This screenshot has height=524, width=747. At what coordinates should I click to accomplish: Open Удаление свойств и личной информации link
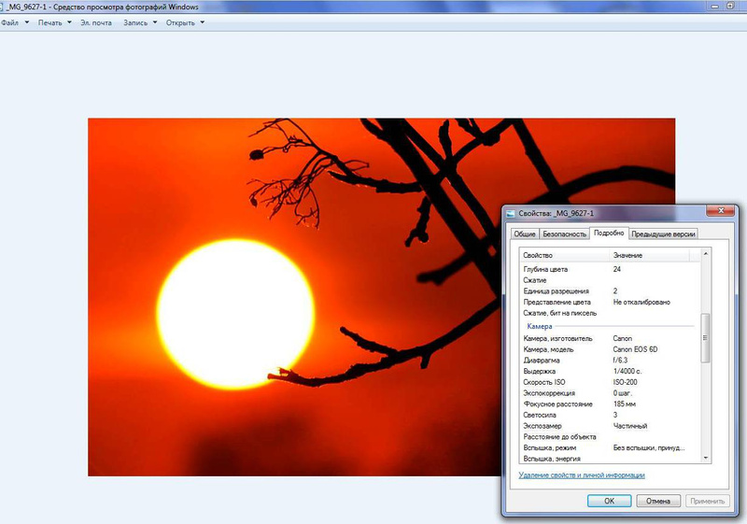coord(582,475)
